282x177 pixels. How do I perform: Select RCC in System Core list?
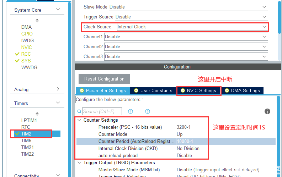pyautogui.click(x=26, y=54)
